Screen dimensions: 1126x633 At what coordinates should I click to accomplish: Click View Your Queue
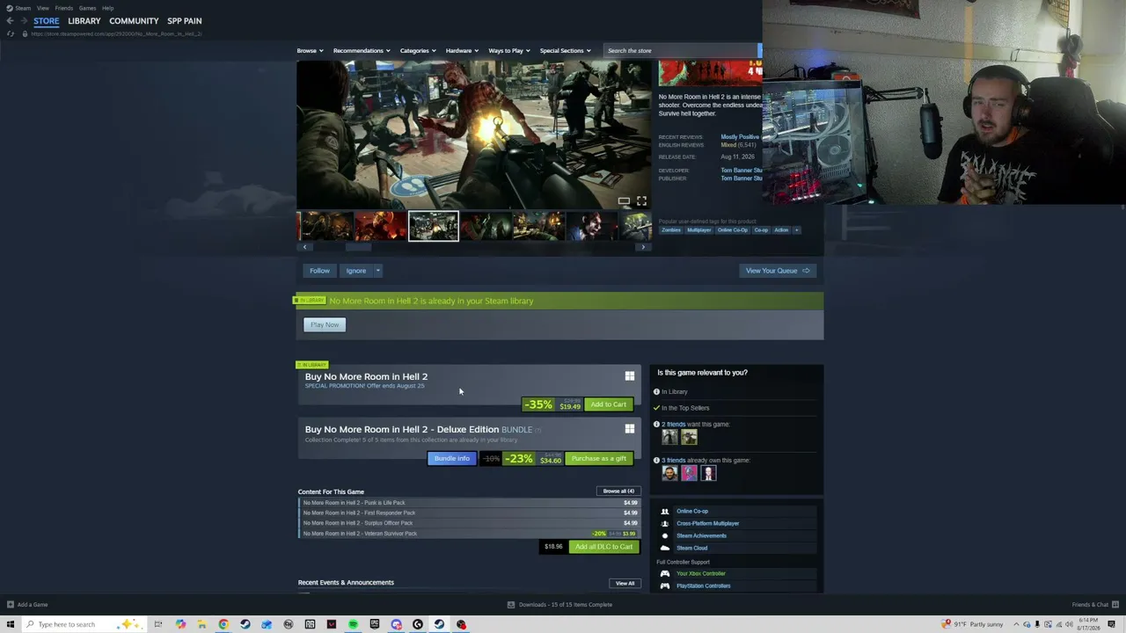(x=778, y=271)
